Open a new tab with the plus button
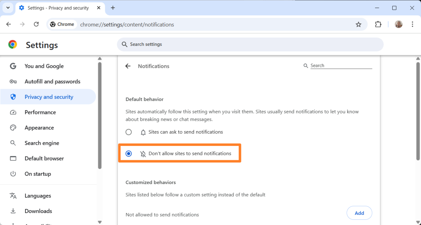This screenshot has height=225, width=421. (113, 7)
